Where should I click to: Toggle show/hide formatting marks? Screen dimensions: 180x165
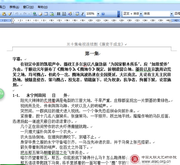[83, 14]
